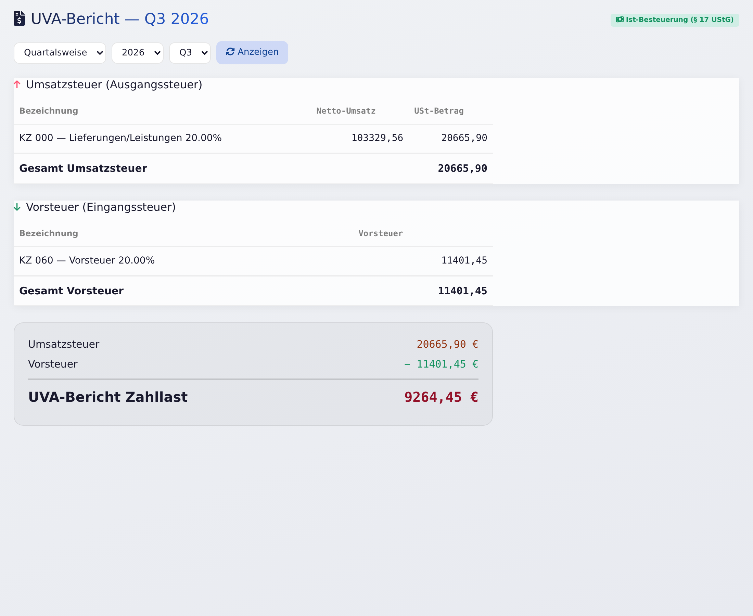Image resolution: width=753 pixels, height=616 pixels.
Task: Open the Q3 quarter dropdown
Action: pyautogui.click(x=190, y=53)
